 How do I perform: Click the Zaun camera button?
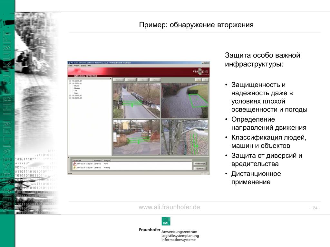[x=155, y=80]
